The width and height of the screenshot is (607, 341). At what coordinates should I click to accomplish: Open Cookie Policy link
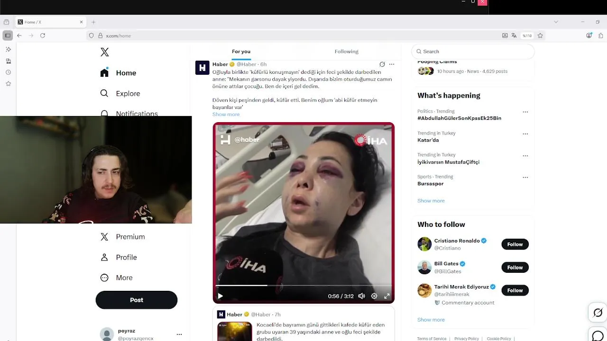pos(499,339)
